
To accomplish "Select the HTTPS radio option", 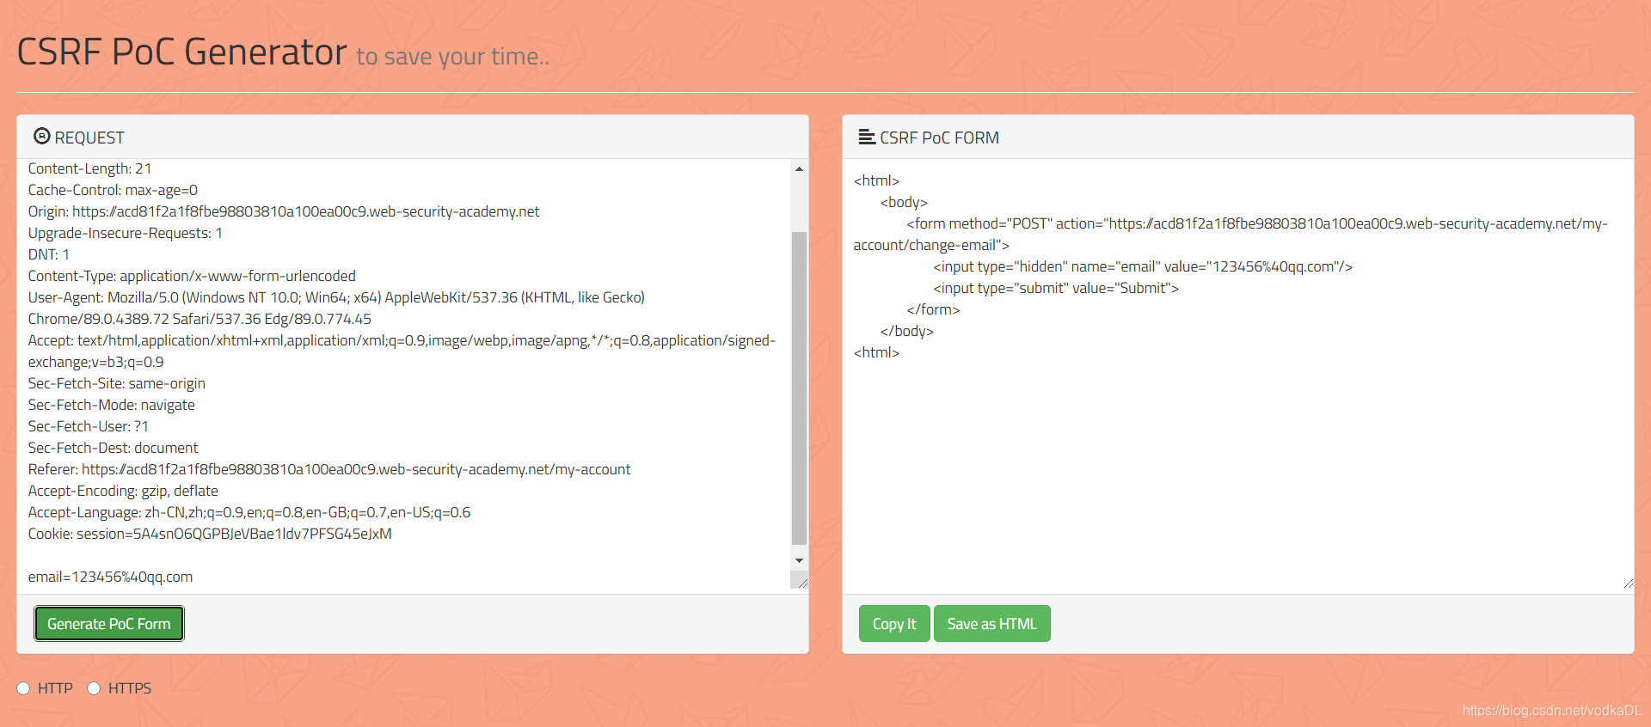I will pyautogui.click(x=94, y=688).
